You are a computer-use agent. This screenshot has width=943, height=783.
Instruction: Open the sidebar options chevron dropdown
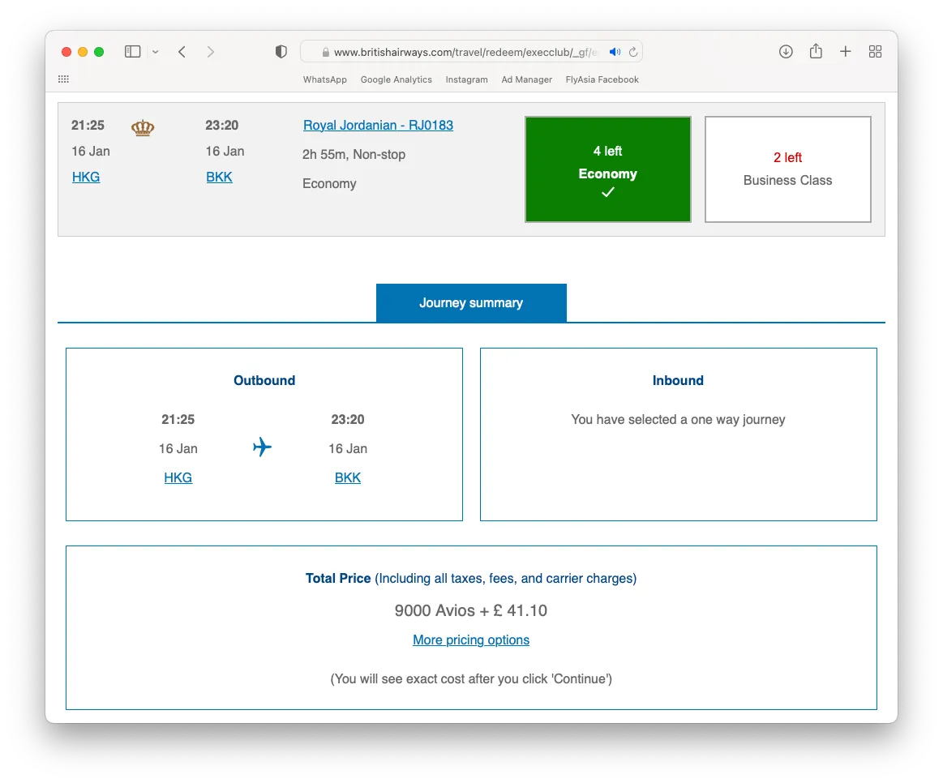click(x=155, y=52)
